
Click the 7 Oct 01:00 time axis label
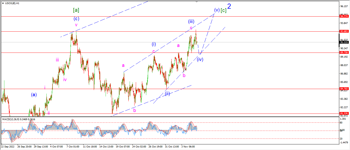(73, 147)
